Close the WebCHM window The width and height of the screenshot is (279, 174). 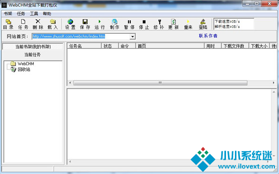tap(269, 4)
